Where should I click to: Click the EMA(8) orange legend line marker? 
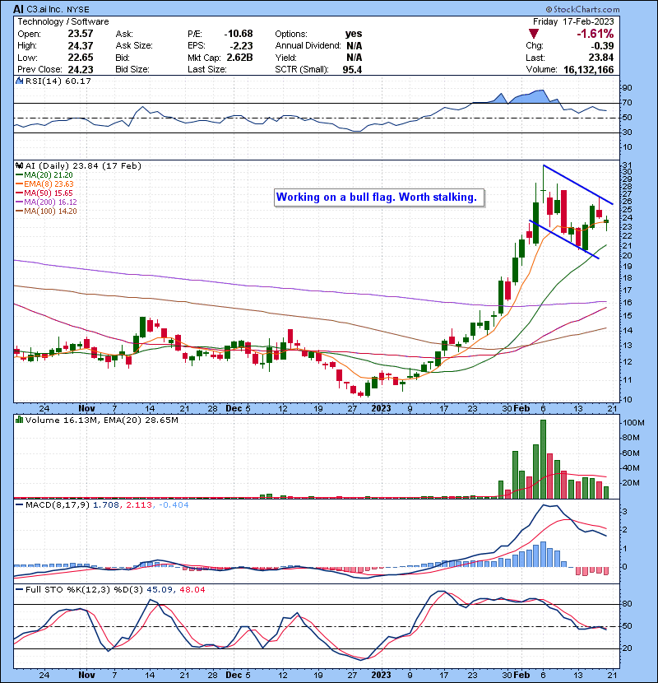(x=19, y=184)
